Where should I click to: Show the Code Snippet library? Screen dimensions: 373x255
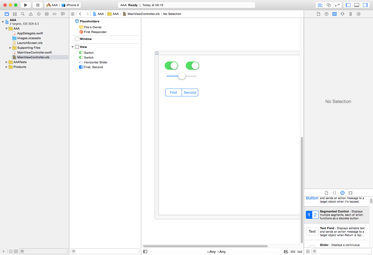(334, 193)
